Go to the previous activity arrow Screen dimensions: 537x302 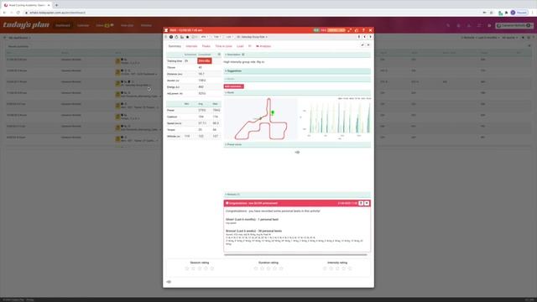click(x=365, y=37)
